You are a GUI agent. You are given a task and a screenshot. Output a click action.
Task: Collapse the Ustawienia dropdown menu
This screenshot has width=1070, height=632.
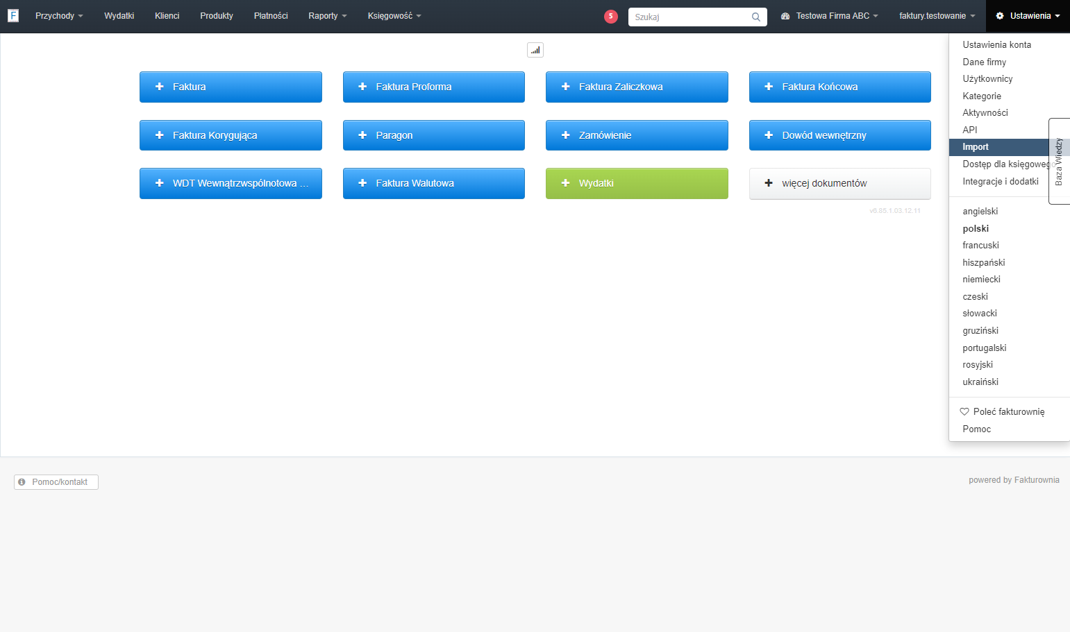(1028, 16)
